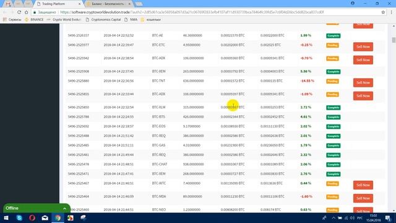Screen dimensions: 396x223
Task: Click the Complete badge on the BTC-XLM row
Action: (x=333, y=107)
